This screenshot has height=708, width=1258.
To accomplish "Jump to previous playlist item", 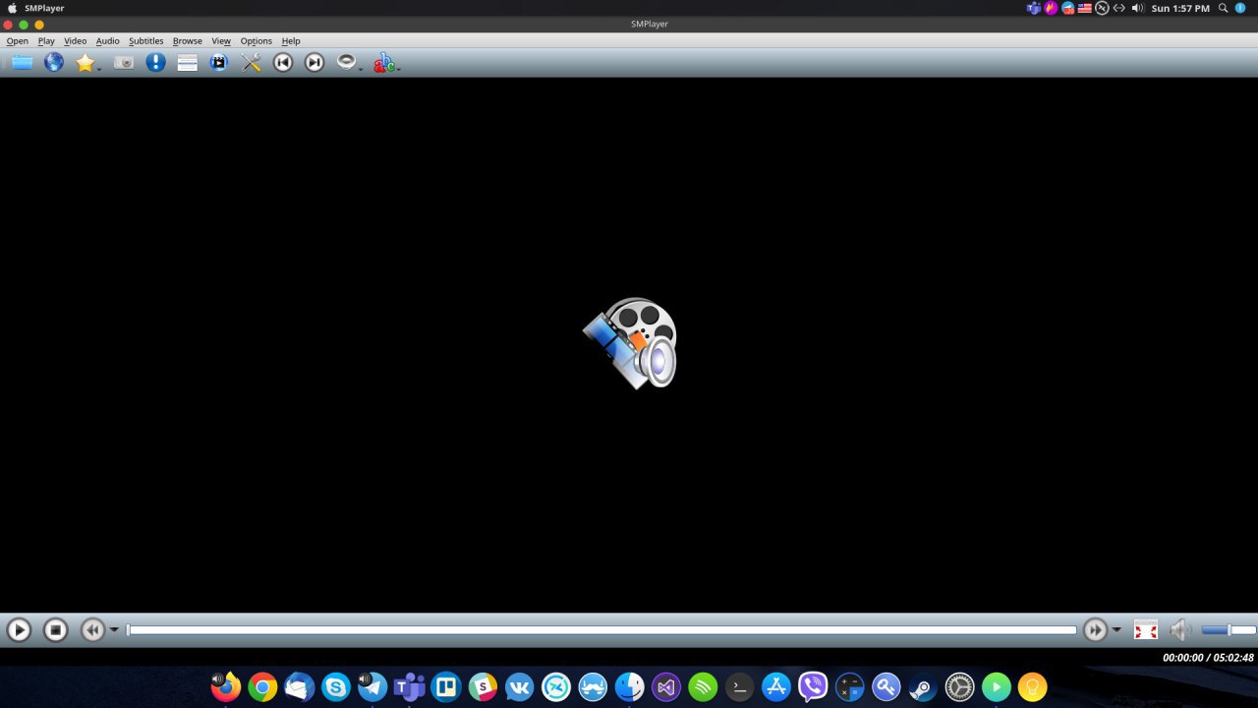I will [283, 63].
